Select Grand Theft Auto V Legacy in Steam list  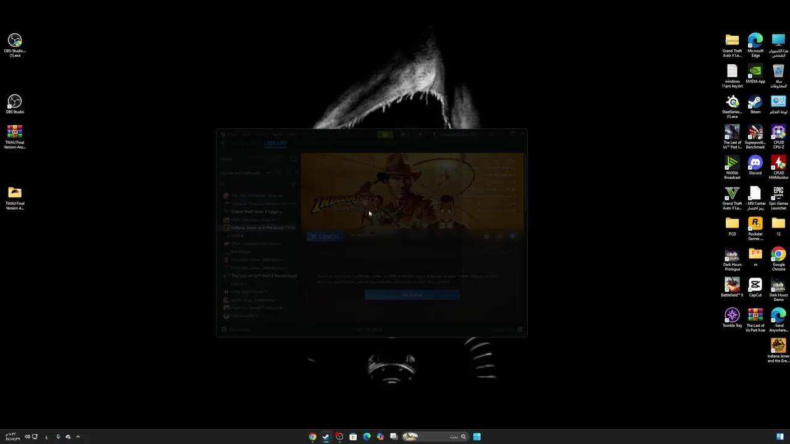click(256, 212)
